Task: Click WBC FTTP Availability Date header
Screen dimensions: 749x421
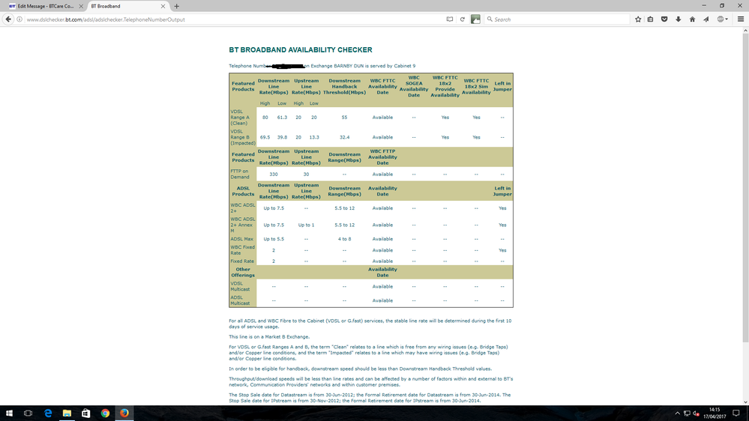Action: pos(382,157)
